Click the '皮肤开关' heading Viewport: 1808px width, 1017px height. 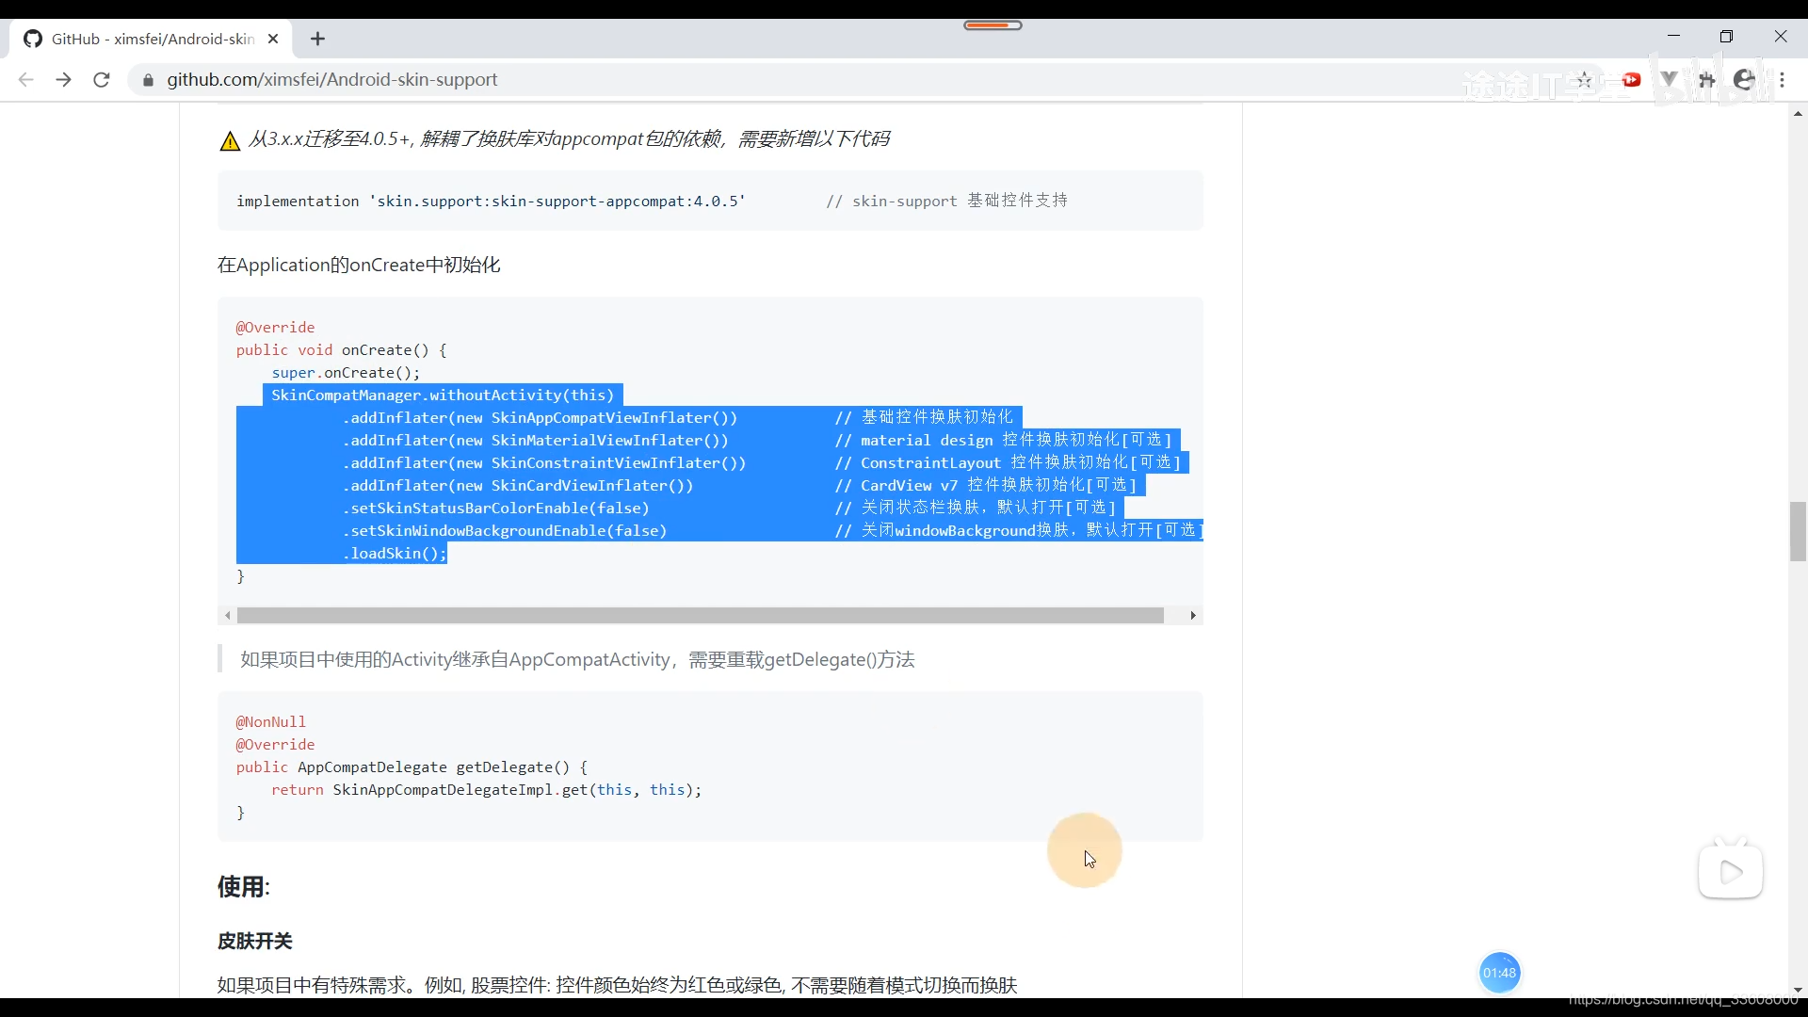[x=255, y=941]
